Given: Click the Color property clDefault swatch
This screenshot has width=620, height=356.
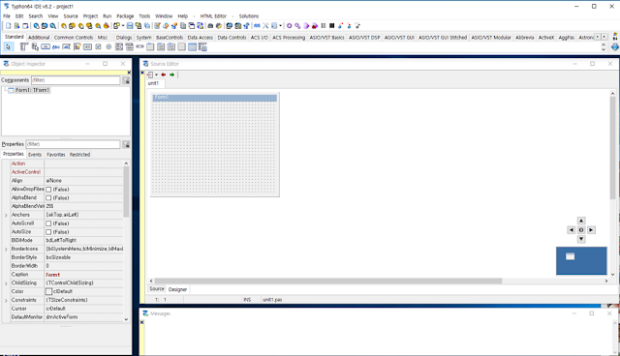Looking at the screenshot, I should [x=48, y=291].
